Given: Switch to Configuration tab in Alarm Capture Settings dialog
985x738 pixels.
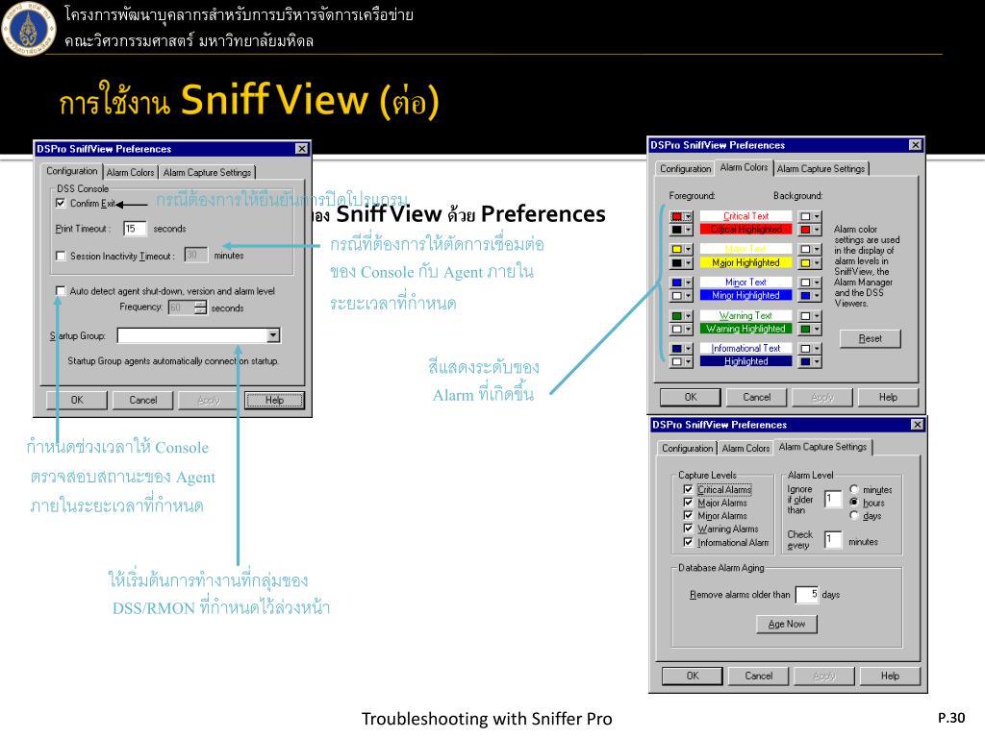Looking at the screenshot, I should point(687,448).
